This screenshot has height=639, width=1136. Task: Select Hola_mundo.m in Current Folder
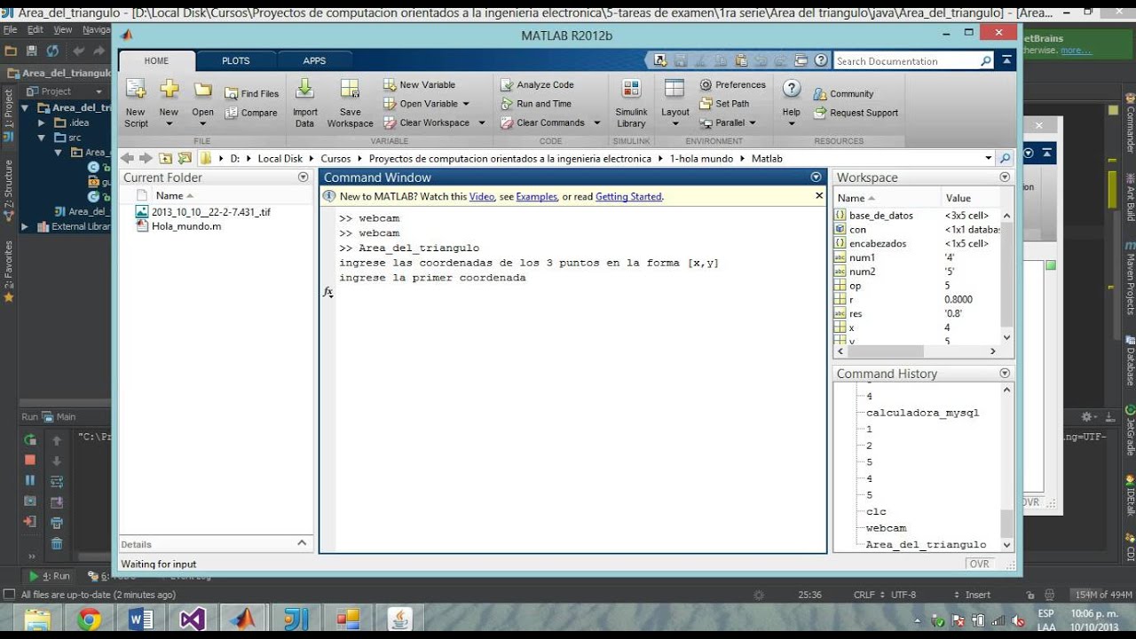(186, 226)
